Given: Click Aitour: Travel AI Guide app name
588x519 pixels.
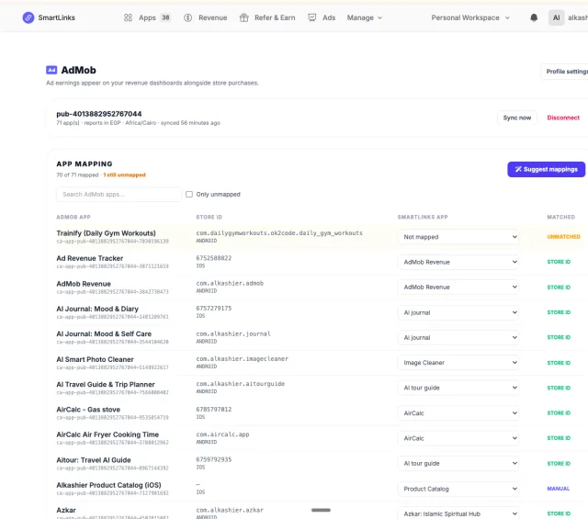Looking at the screenshot, I should (x=94, y=460).
